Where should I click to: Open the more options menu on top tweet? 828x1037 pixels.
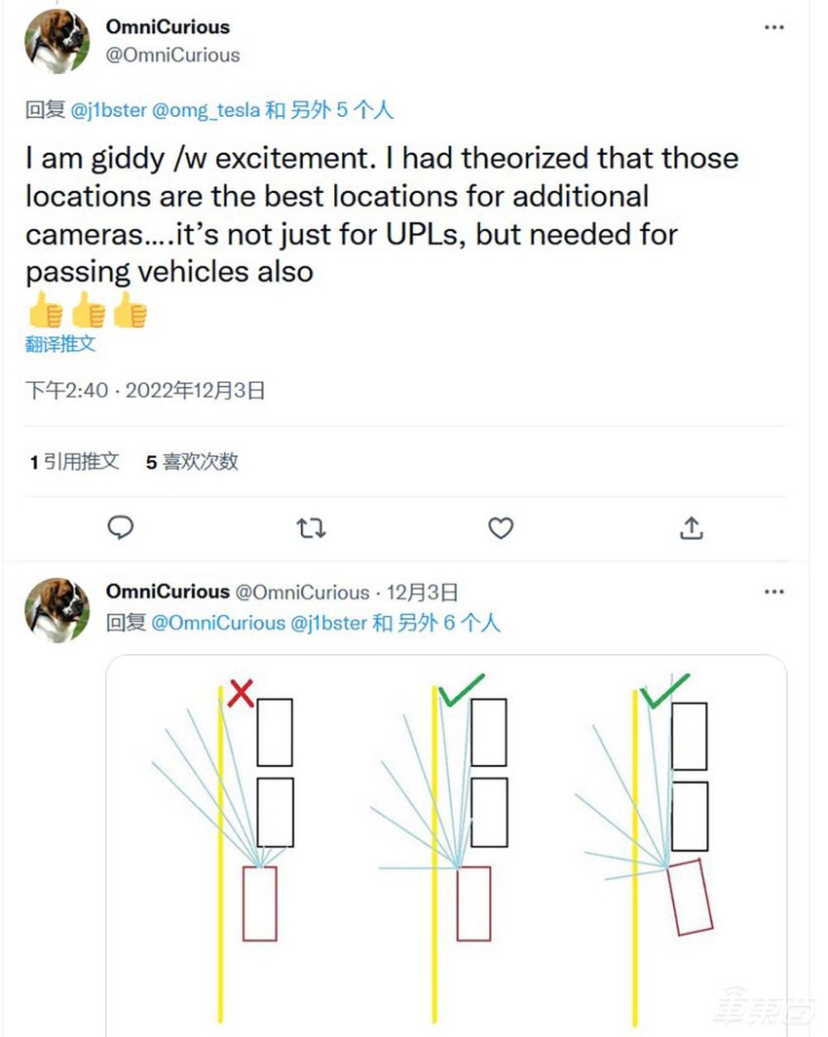[x=774, y=27]
